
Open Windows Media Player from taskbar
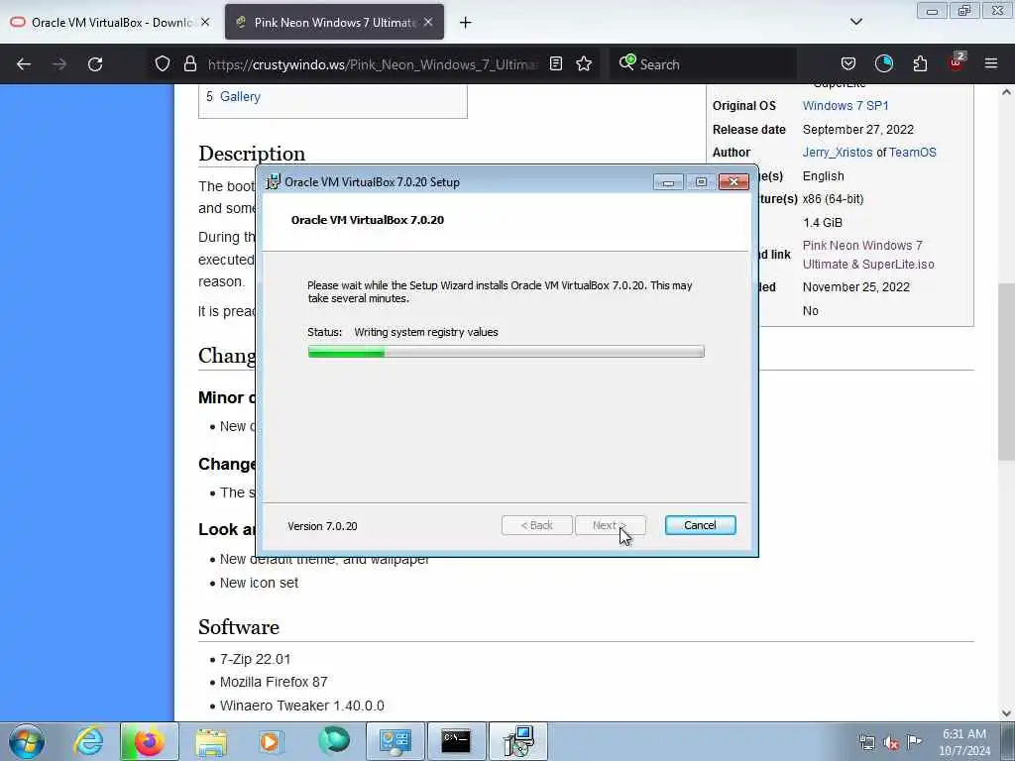271,741
